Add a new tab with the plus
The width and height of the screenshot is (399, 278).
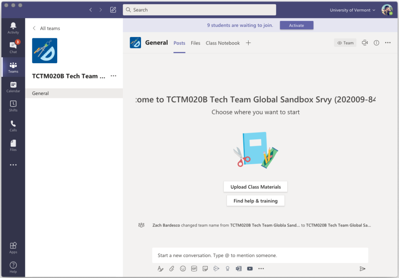coord(248,43)
